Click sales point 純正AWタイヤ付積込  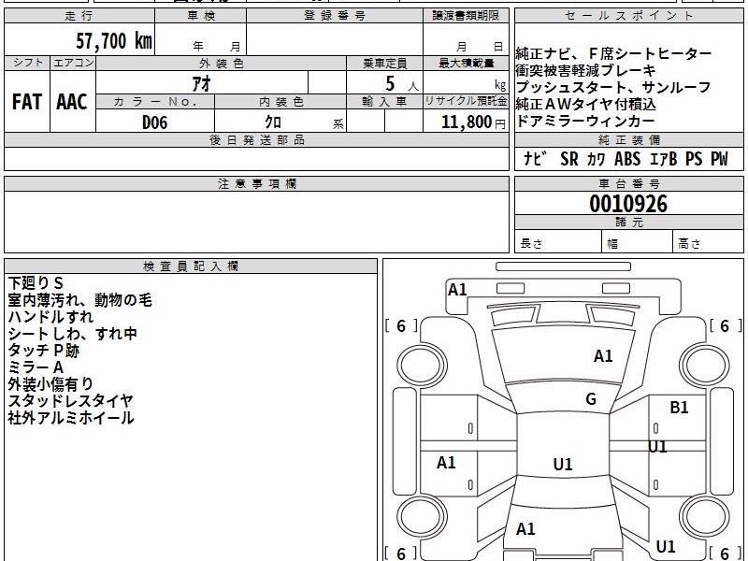(586, 104)
